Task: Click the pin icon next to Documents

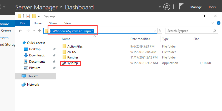Action: coord(54,62)
